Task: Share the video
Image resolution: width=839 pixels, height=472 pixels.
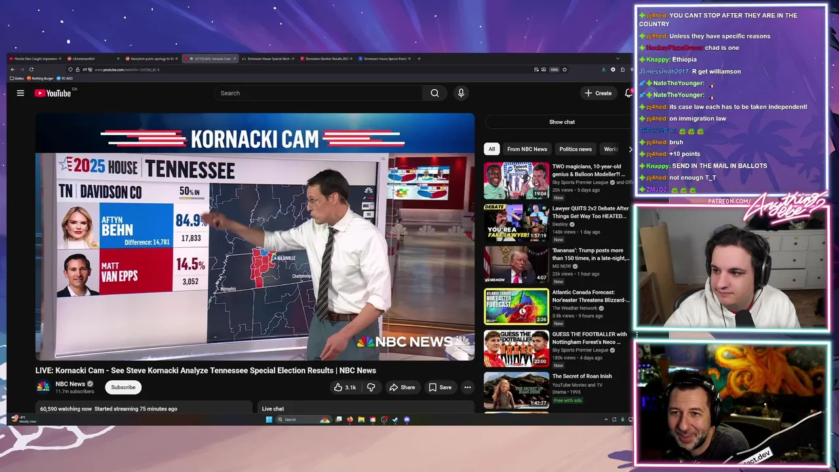Action: point(402,387)
